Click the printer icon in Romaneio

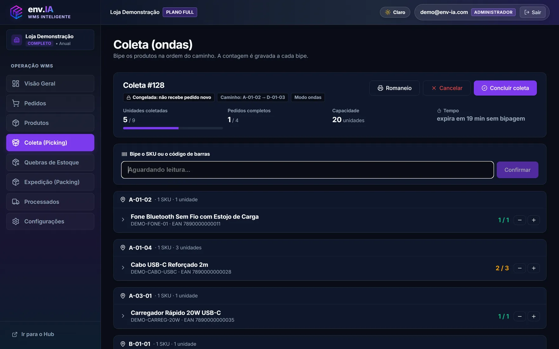tap(380, 88)
